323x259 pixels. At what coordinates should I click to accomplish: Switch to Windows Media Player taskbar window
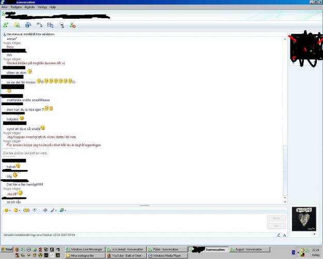[167, 256]
